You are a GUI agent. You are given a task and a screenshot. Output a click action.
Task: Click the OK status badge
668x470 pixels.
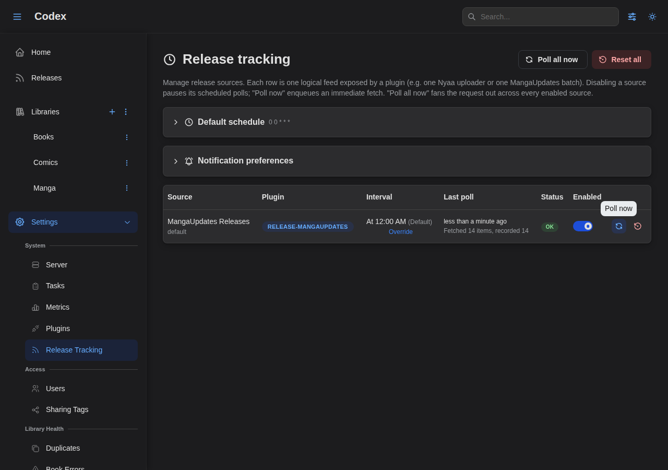(x=550, y=227)
